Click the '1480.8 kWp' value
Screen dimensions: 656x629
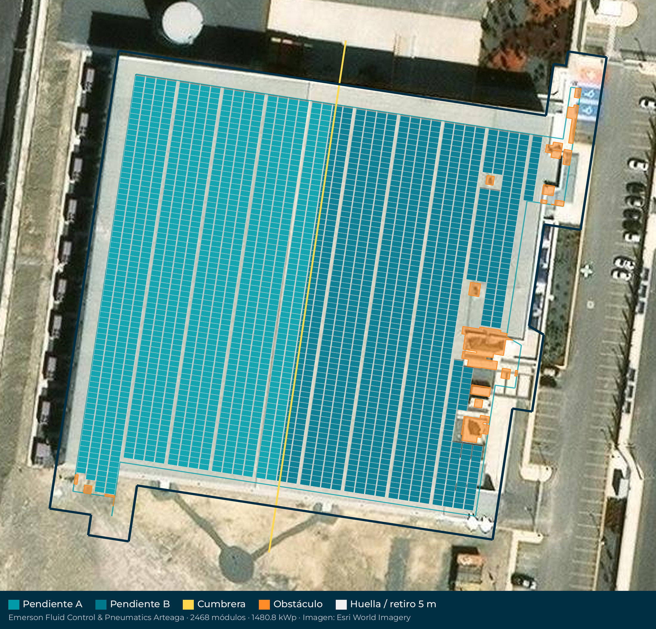[x=274, y=618]
